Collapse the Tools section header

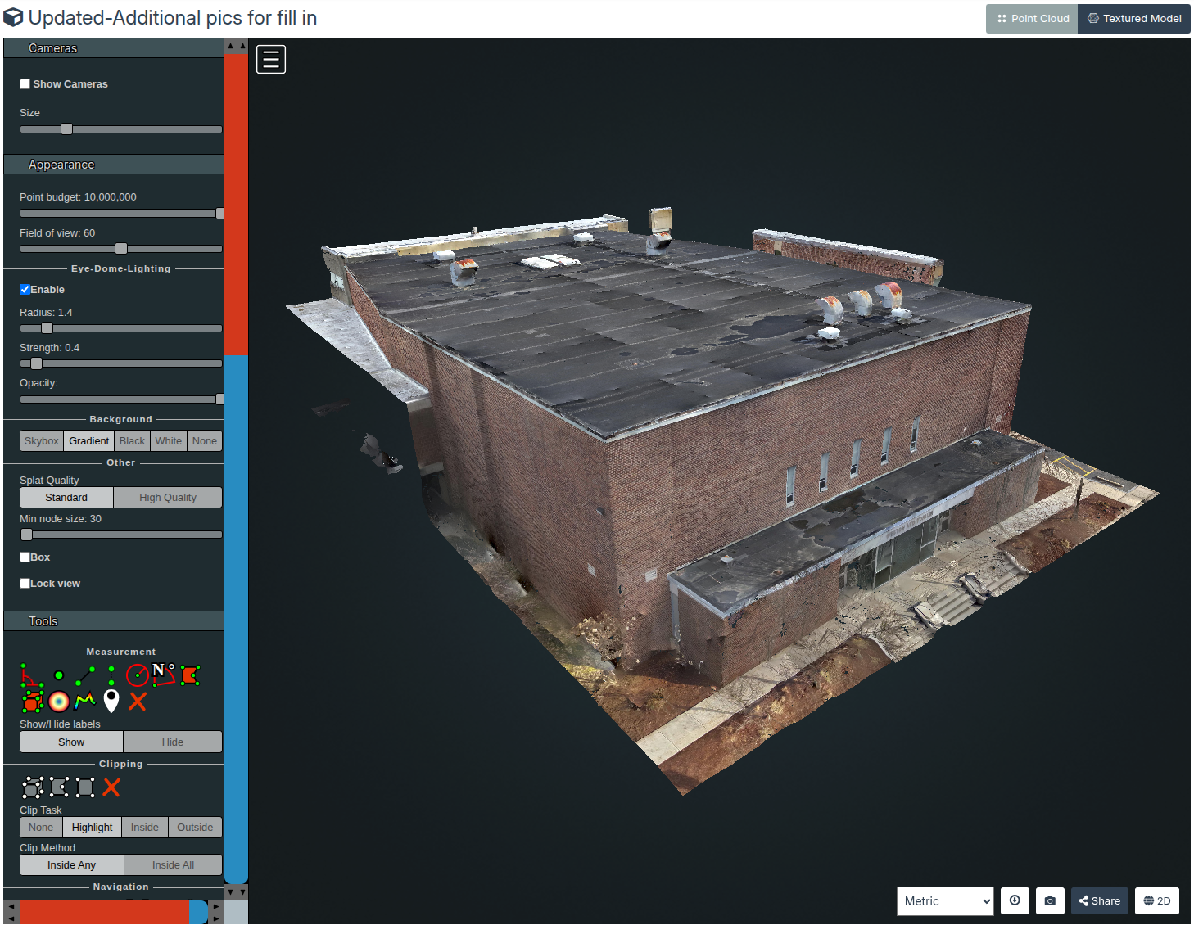coord(114,621)
